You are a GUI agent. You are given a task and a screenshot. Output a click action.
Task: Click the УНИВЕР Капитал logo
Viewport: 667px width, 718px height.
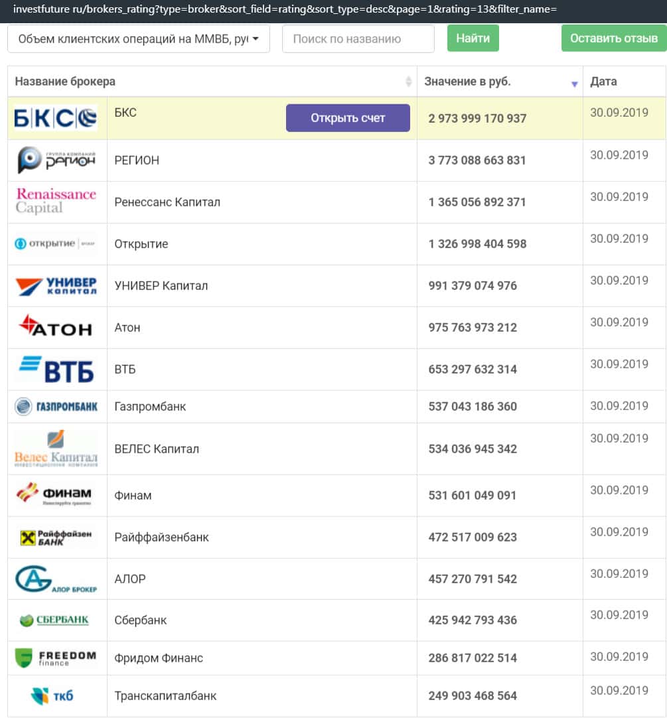pyautogui.click(x=56, y=286)
